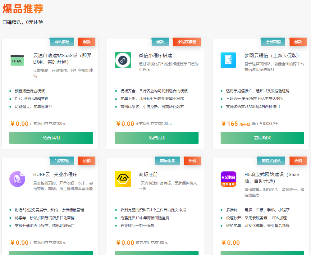The image size is (311, 255).
Task: Select the 响应式建站 category tag
Action: [271, 161]
